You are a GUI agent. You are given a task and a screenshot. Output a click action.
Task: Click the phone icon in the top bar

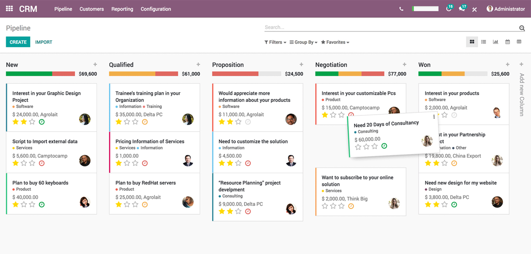click(401, 8)
